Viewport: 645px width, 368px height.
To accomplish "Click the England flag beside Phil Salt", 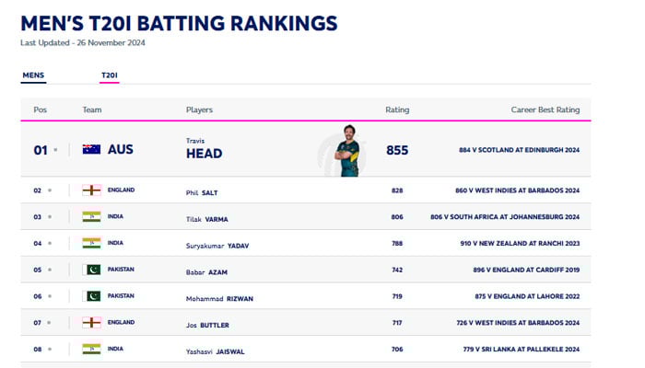I will click(x=91, y=190).
